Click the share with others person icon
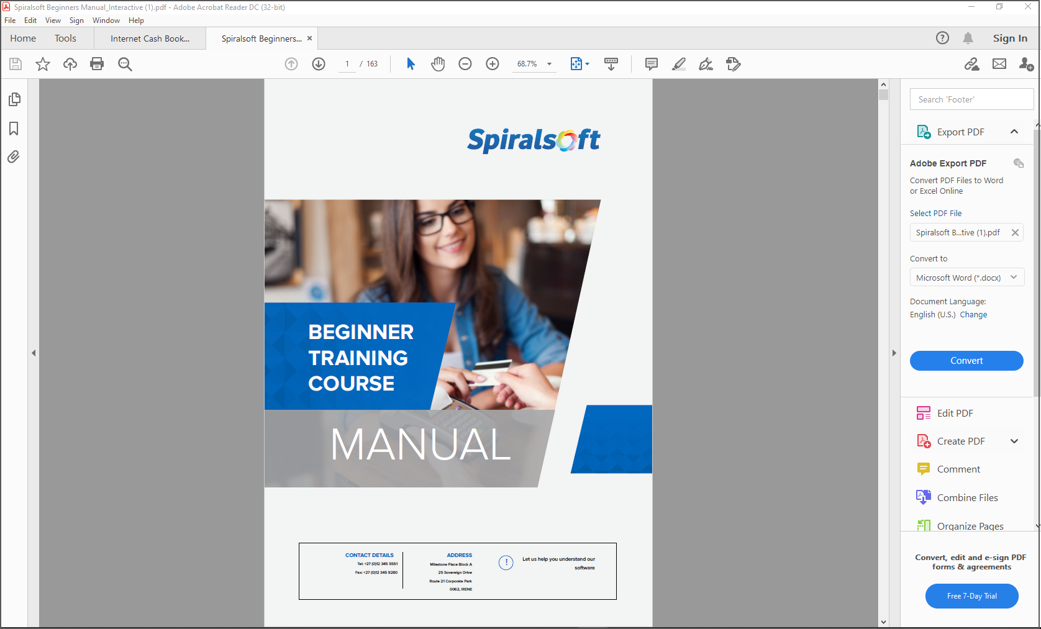 [1026, 64]
